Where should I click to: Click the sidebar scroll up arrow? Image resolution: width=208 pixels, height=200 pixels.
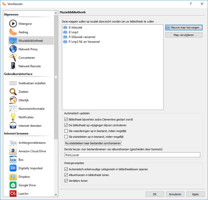click(56, 13)
